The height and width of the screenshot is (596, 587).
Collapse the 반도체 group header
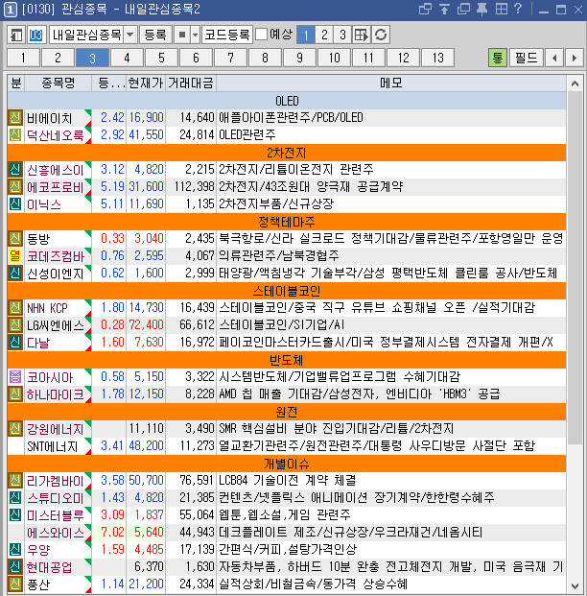(287, 360)
